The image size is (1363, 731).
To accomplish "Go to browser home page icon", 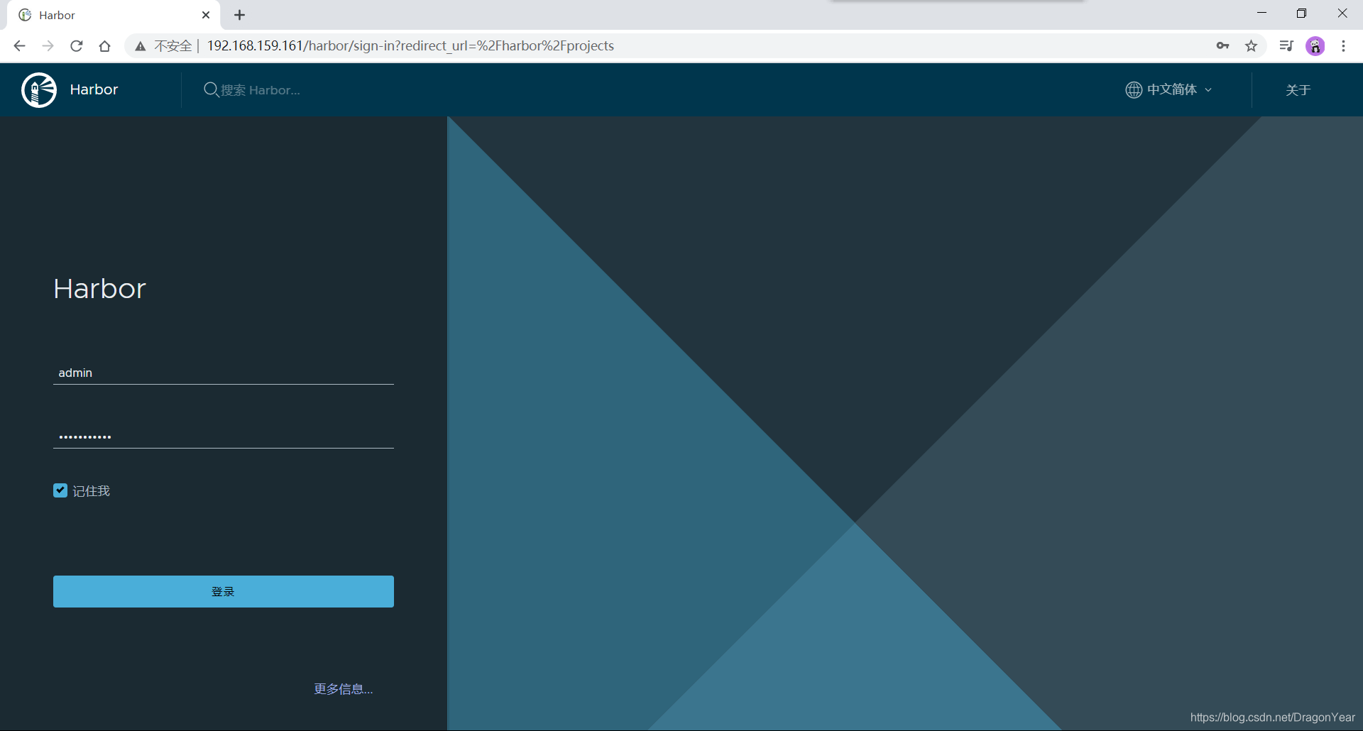I will pos(105,46).
